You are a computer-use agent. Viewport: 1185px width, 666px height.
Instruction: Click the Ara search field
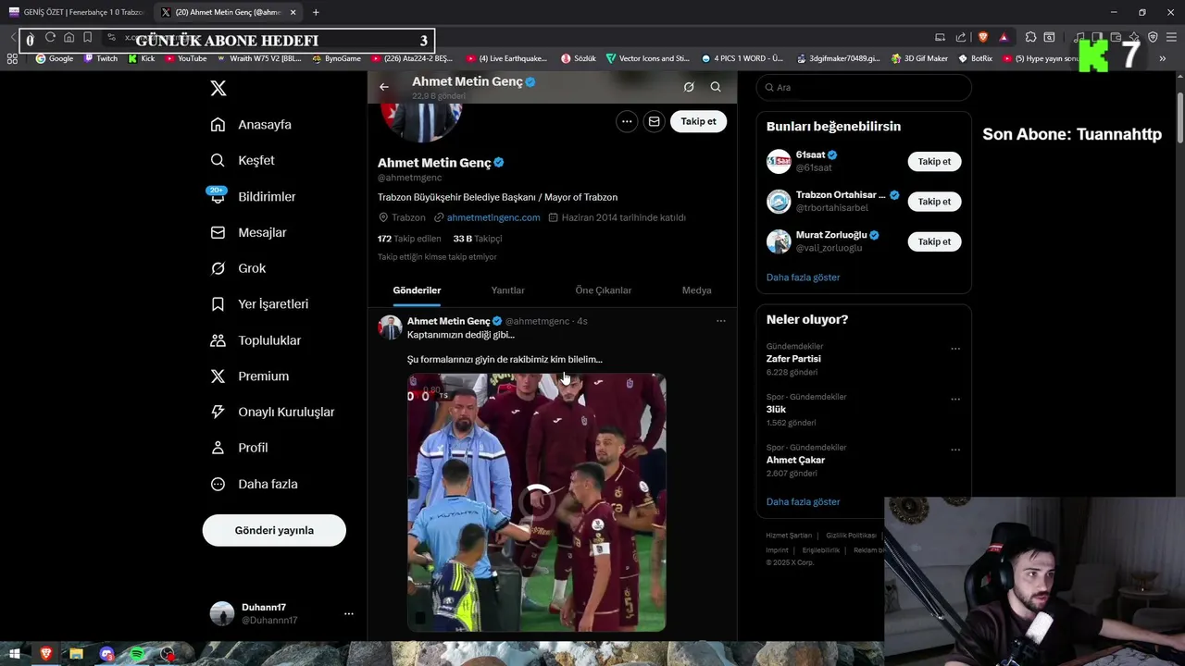click(864, 87)
